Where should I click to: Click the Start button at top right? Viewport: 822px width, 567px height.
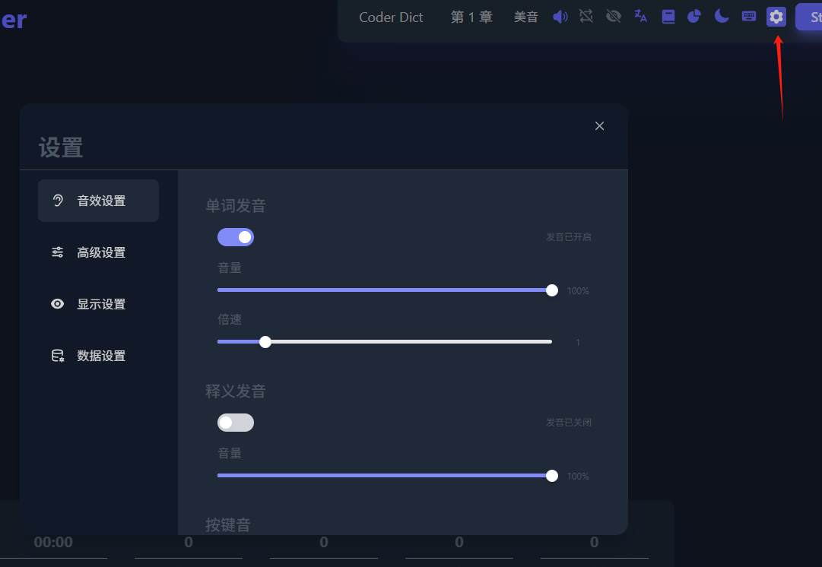tap(809, 17)
